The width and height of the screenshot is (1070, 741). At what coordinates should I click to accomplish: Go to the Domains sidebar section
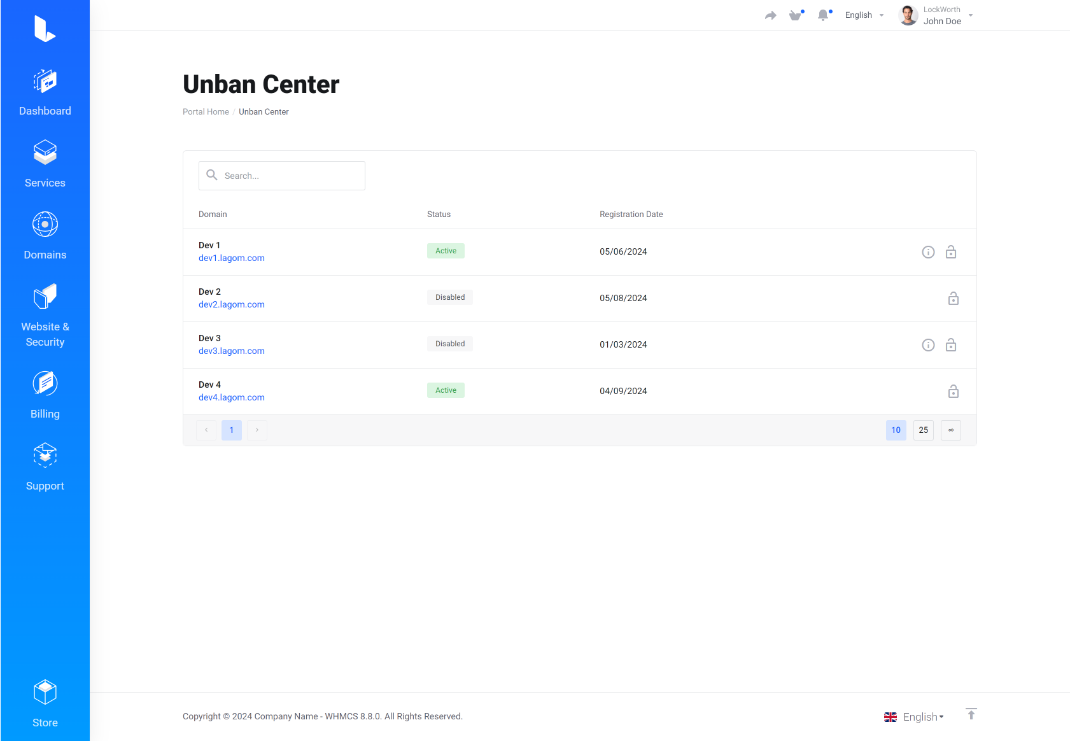click(x=45, y=237)
